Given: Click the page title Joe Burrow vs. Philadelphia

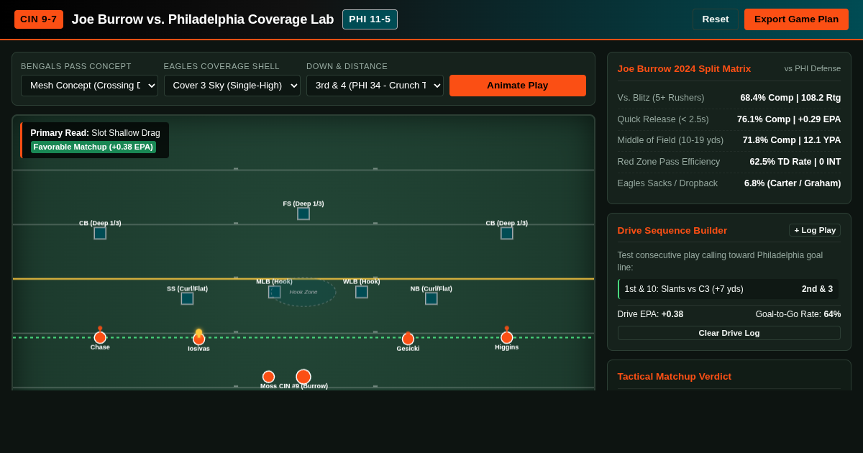Looking at the screenshot, I should click(203, 19).
